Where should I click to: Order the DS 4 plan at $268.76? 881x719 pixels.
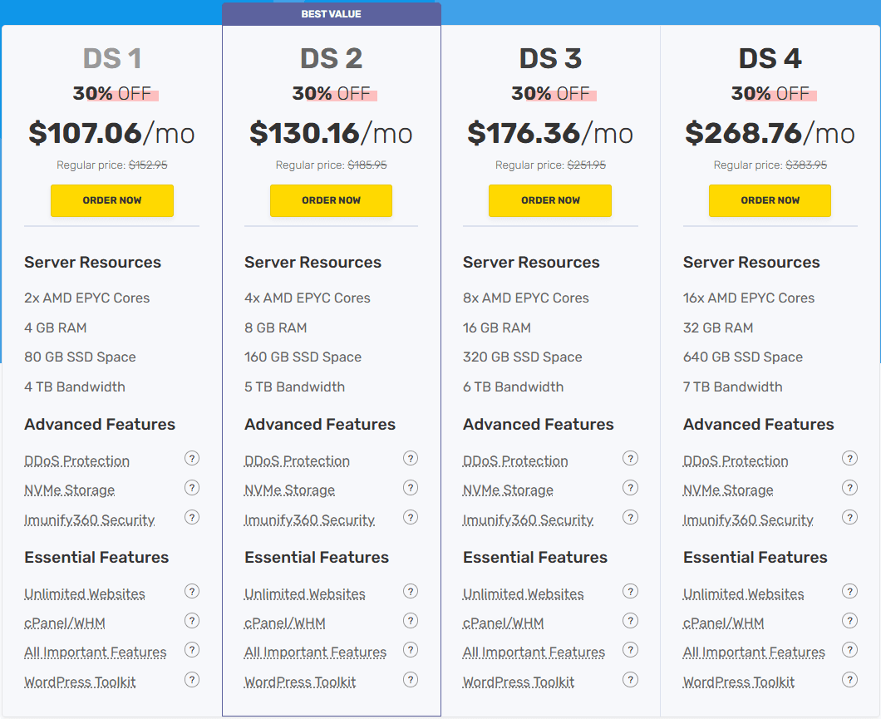(770, 200)
